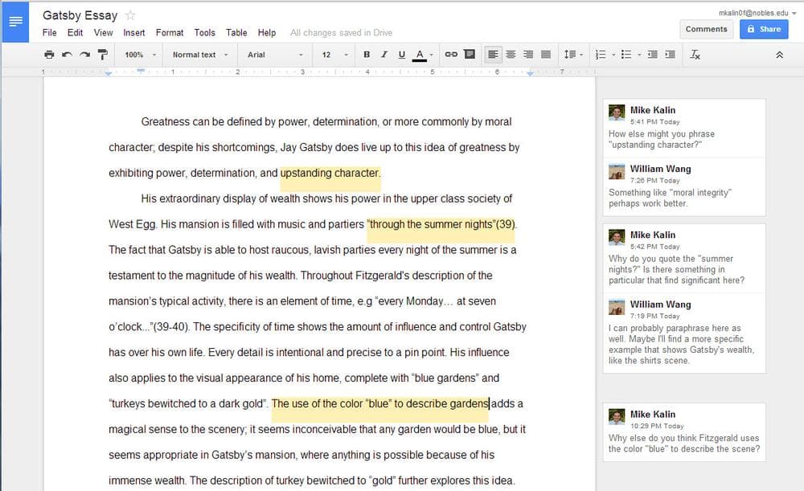
Task: Click the blue Share button
Action: 763,28
